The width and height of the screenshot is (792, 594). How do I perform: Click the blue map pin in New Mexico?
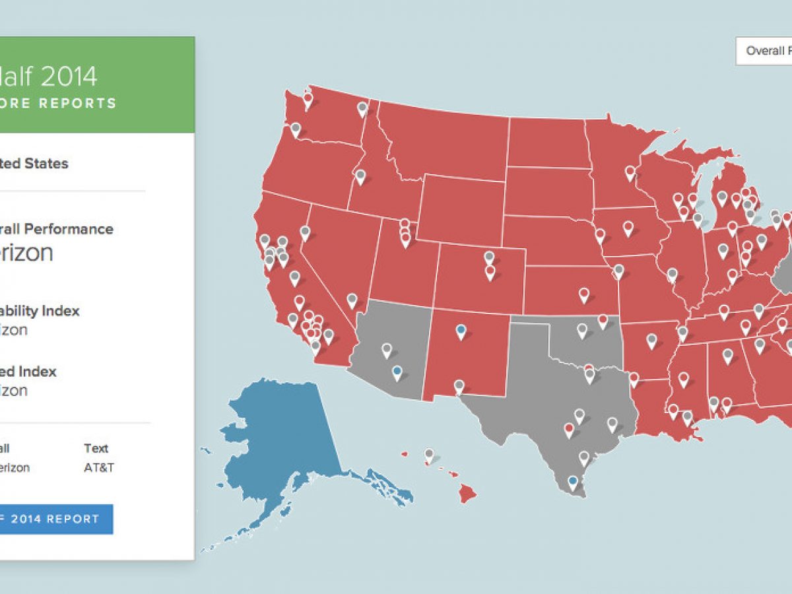(461, 331)
